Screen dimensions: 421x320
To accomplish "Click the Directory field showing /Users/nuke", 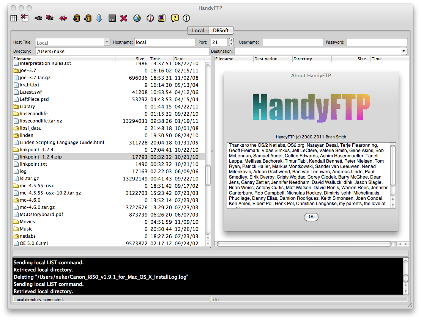I will click(x=122, y=51).
